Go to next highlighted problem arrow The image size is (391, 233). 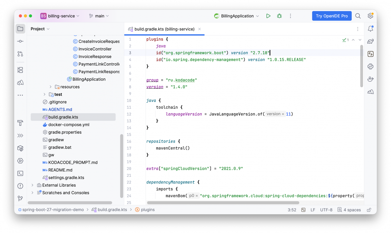coord(360,40)
